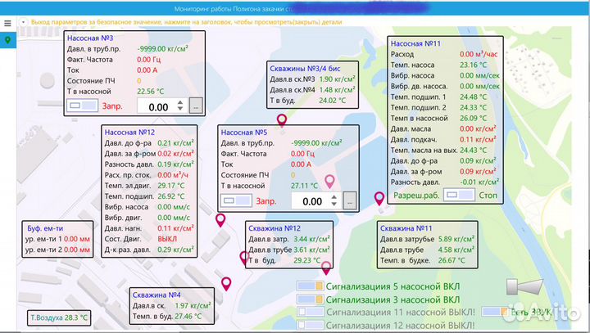Click the 5.89 кг/см² value in Скважина №11
The height and width of the screenshot is (333, 590).
pos(456,239)
